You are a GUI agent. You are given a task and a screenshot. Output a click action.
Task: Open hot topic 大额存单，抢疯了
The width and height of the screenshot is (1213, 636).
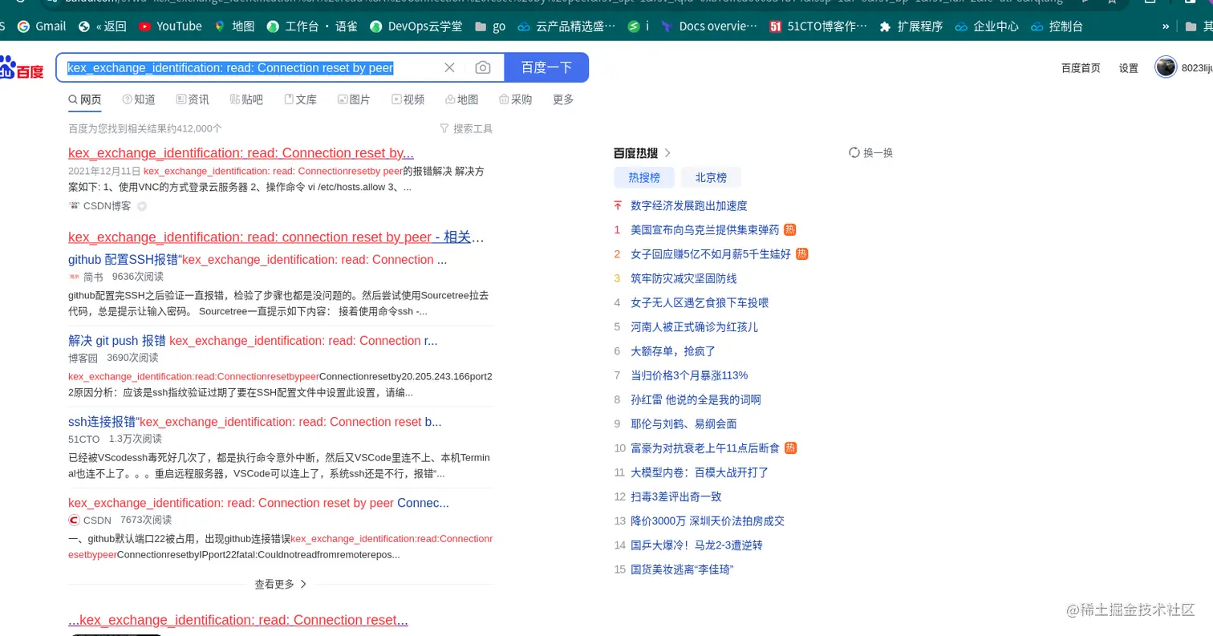(x=673, y=351)
